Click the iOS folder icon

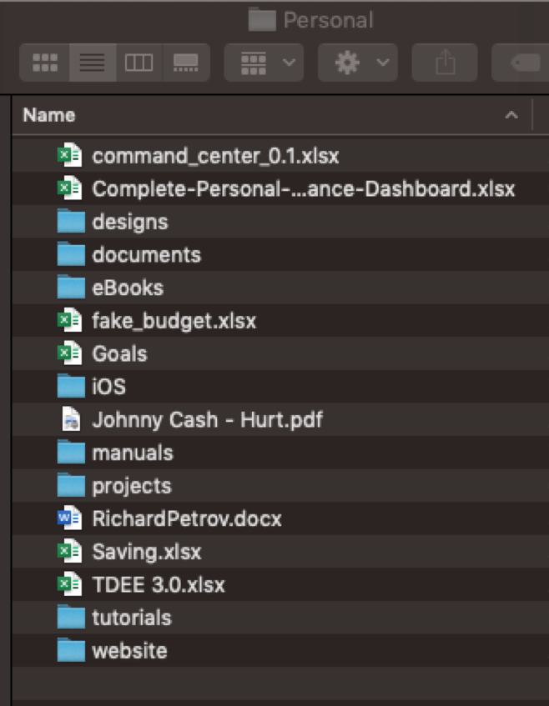tap(71, 386)
